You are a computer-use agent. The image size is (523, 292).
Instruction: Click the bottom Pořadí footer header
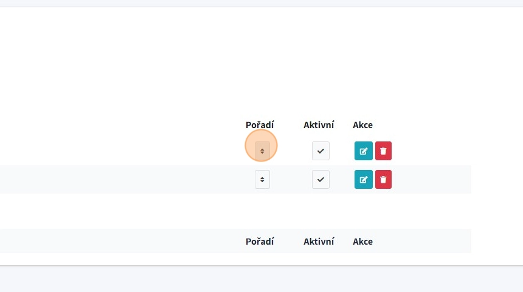tap(260, 242)
